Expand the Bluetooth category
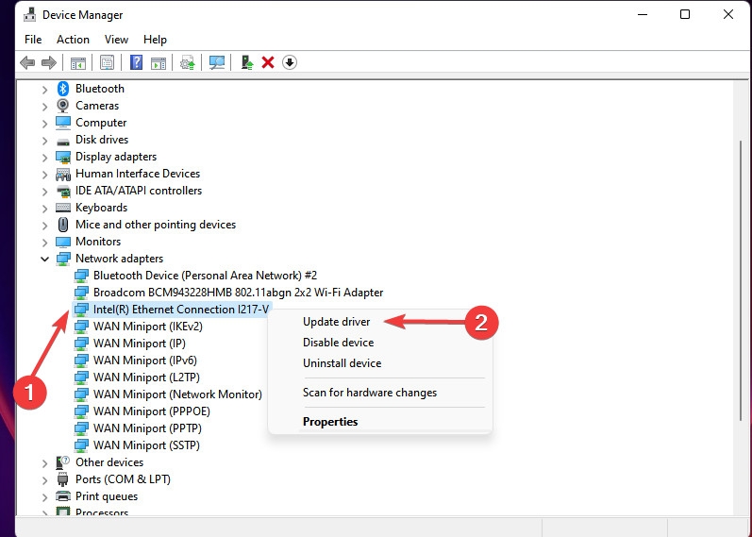Screen dimensions: 752x537 [x=44, y=90]
